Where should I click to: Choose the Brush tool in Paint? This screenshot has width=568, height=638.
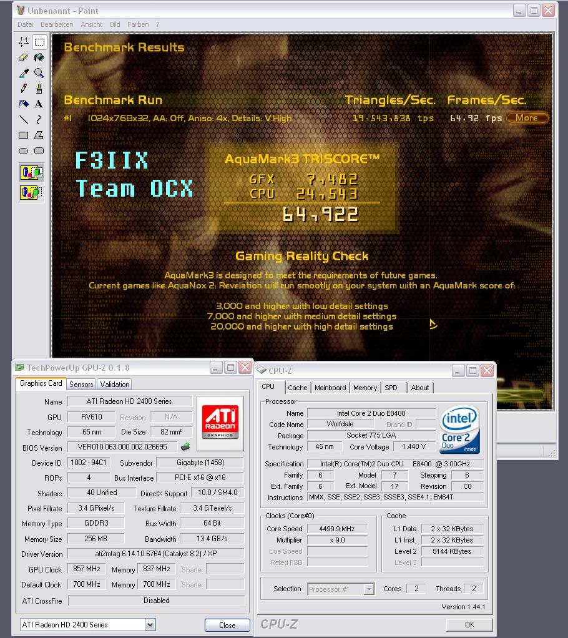pyautogui.click(x=39, y=88)
